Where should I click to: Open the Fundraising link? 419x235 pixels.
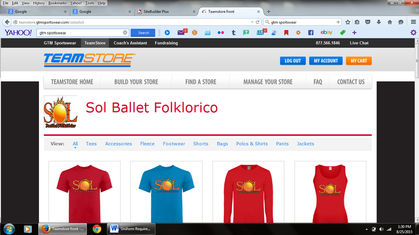point(166,43)
